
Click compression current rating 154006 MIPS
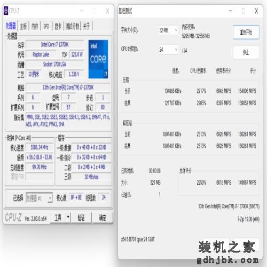pyautogui.click(x=247, y=91)
